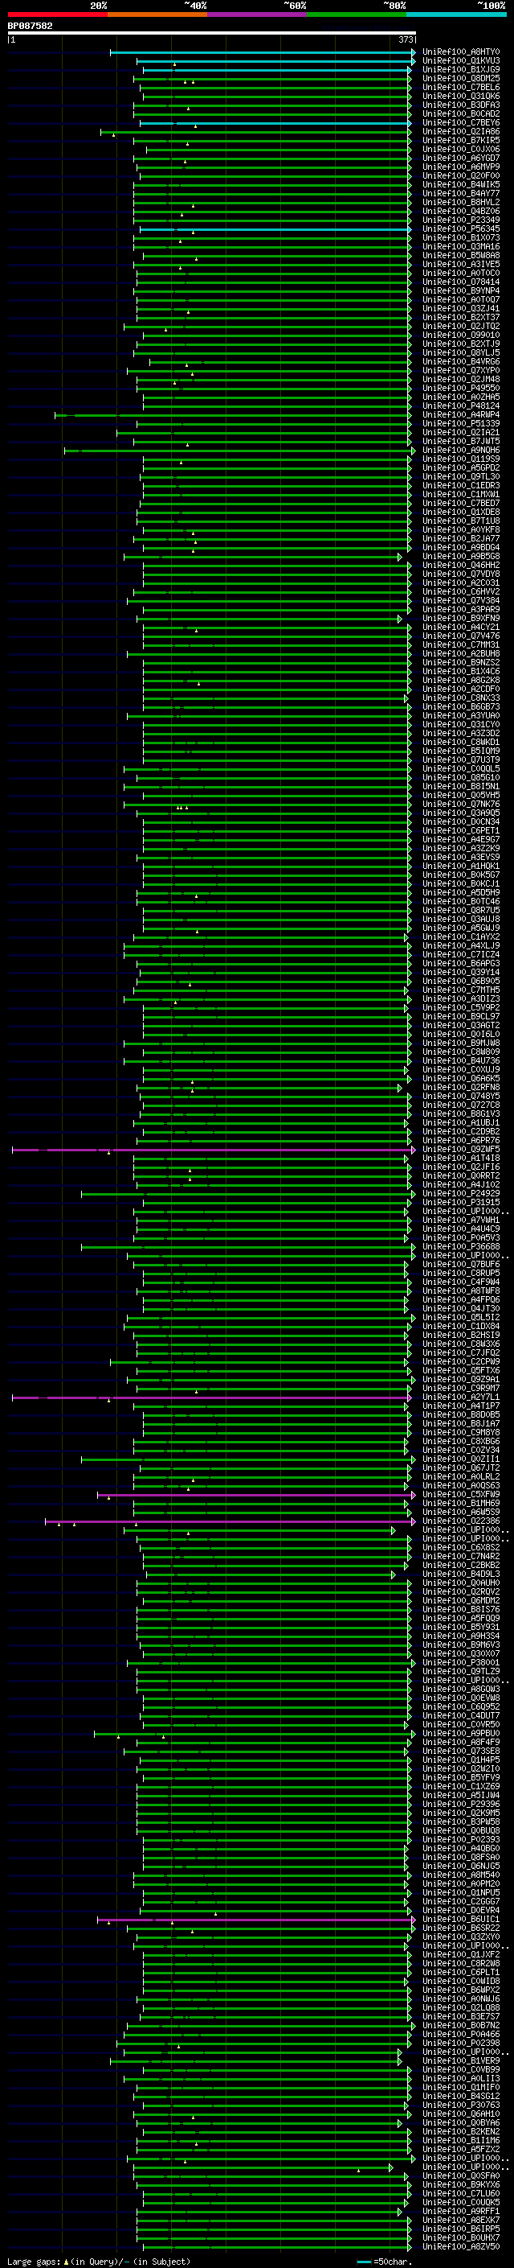Select the UniRef100_P31915 label

(461, 1203)
